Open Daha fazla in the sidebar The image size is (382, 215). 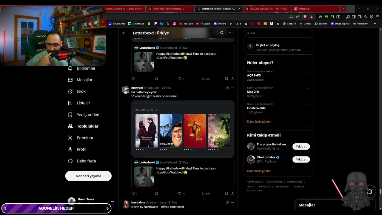(x=82, y=161)
